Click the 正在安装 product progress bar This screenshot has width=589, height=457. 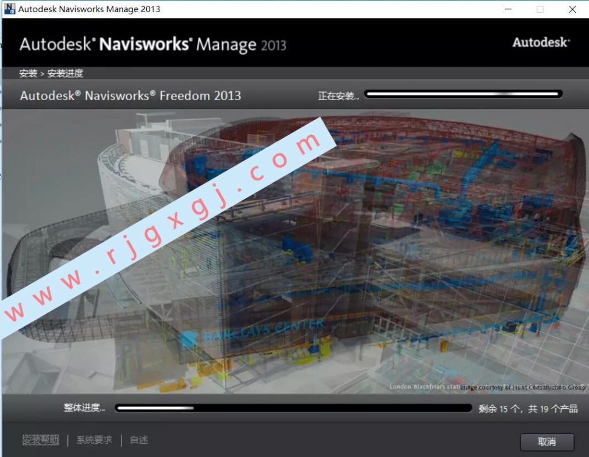tap(463, 94)
